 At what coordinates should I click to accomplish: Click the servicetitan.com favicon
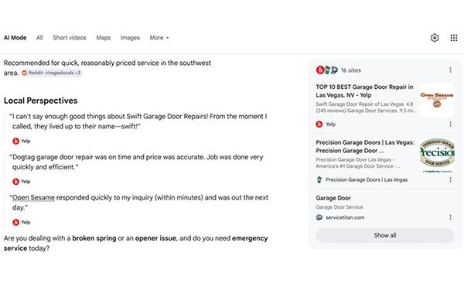click(x=319, y=217)
